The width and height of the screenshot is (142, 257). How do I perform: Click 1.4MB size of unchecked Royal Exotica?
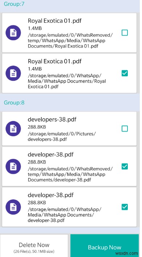click(35, 28)
